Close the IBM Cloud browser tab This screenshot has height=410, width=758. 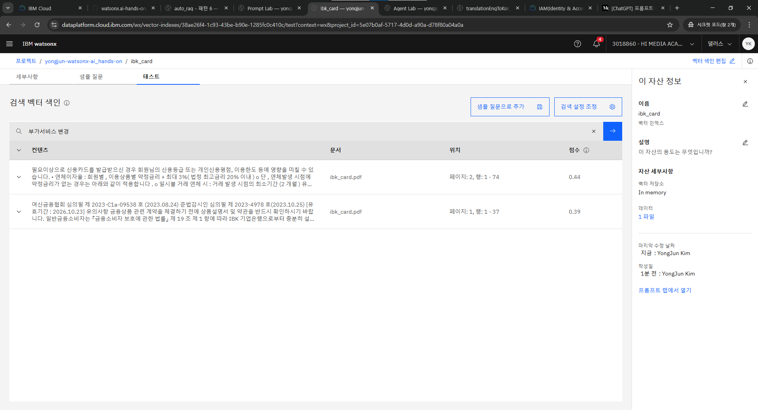click(x=80, y=8)
